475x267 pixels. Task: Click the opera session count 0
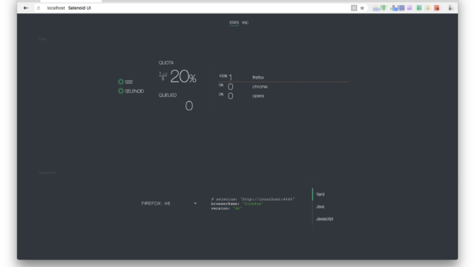[231, 96]
